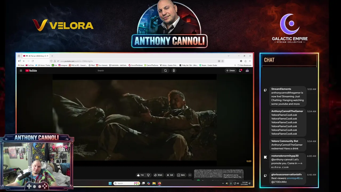Click the Ask button under video
Image resolution: width=341 pixels, height=192 pixels.
170,175
